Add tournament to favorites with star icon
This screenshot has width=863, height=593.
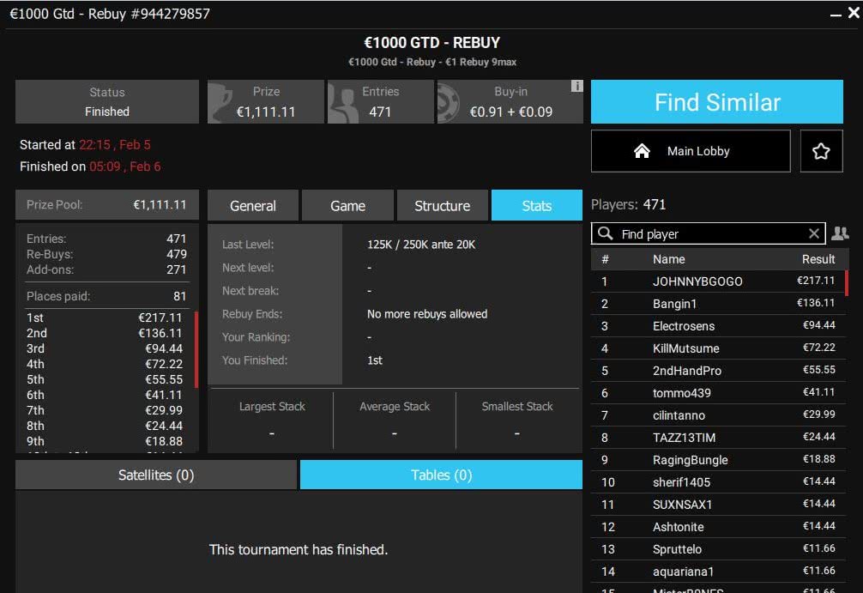pyautogui.click(x=821, y=151)
